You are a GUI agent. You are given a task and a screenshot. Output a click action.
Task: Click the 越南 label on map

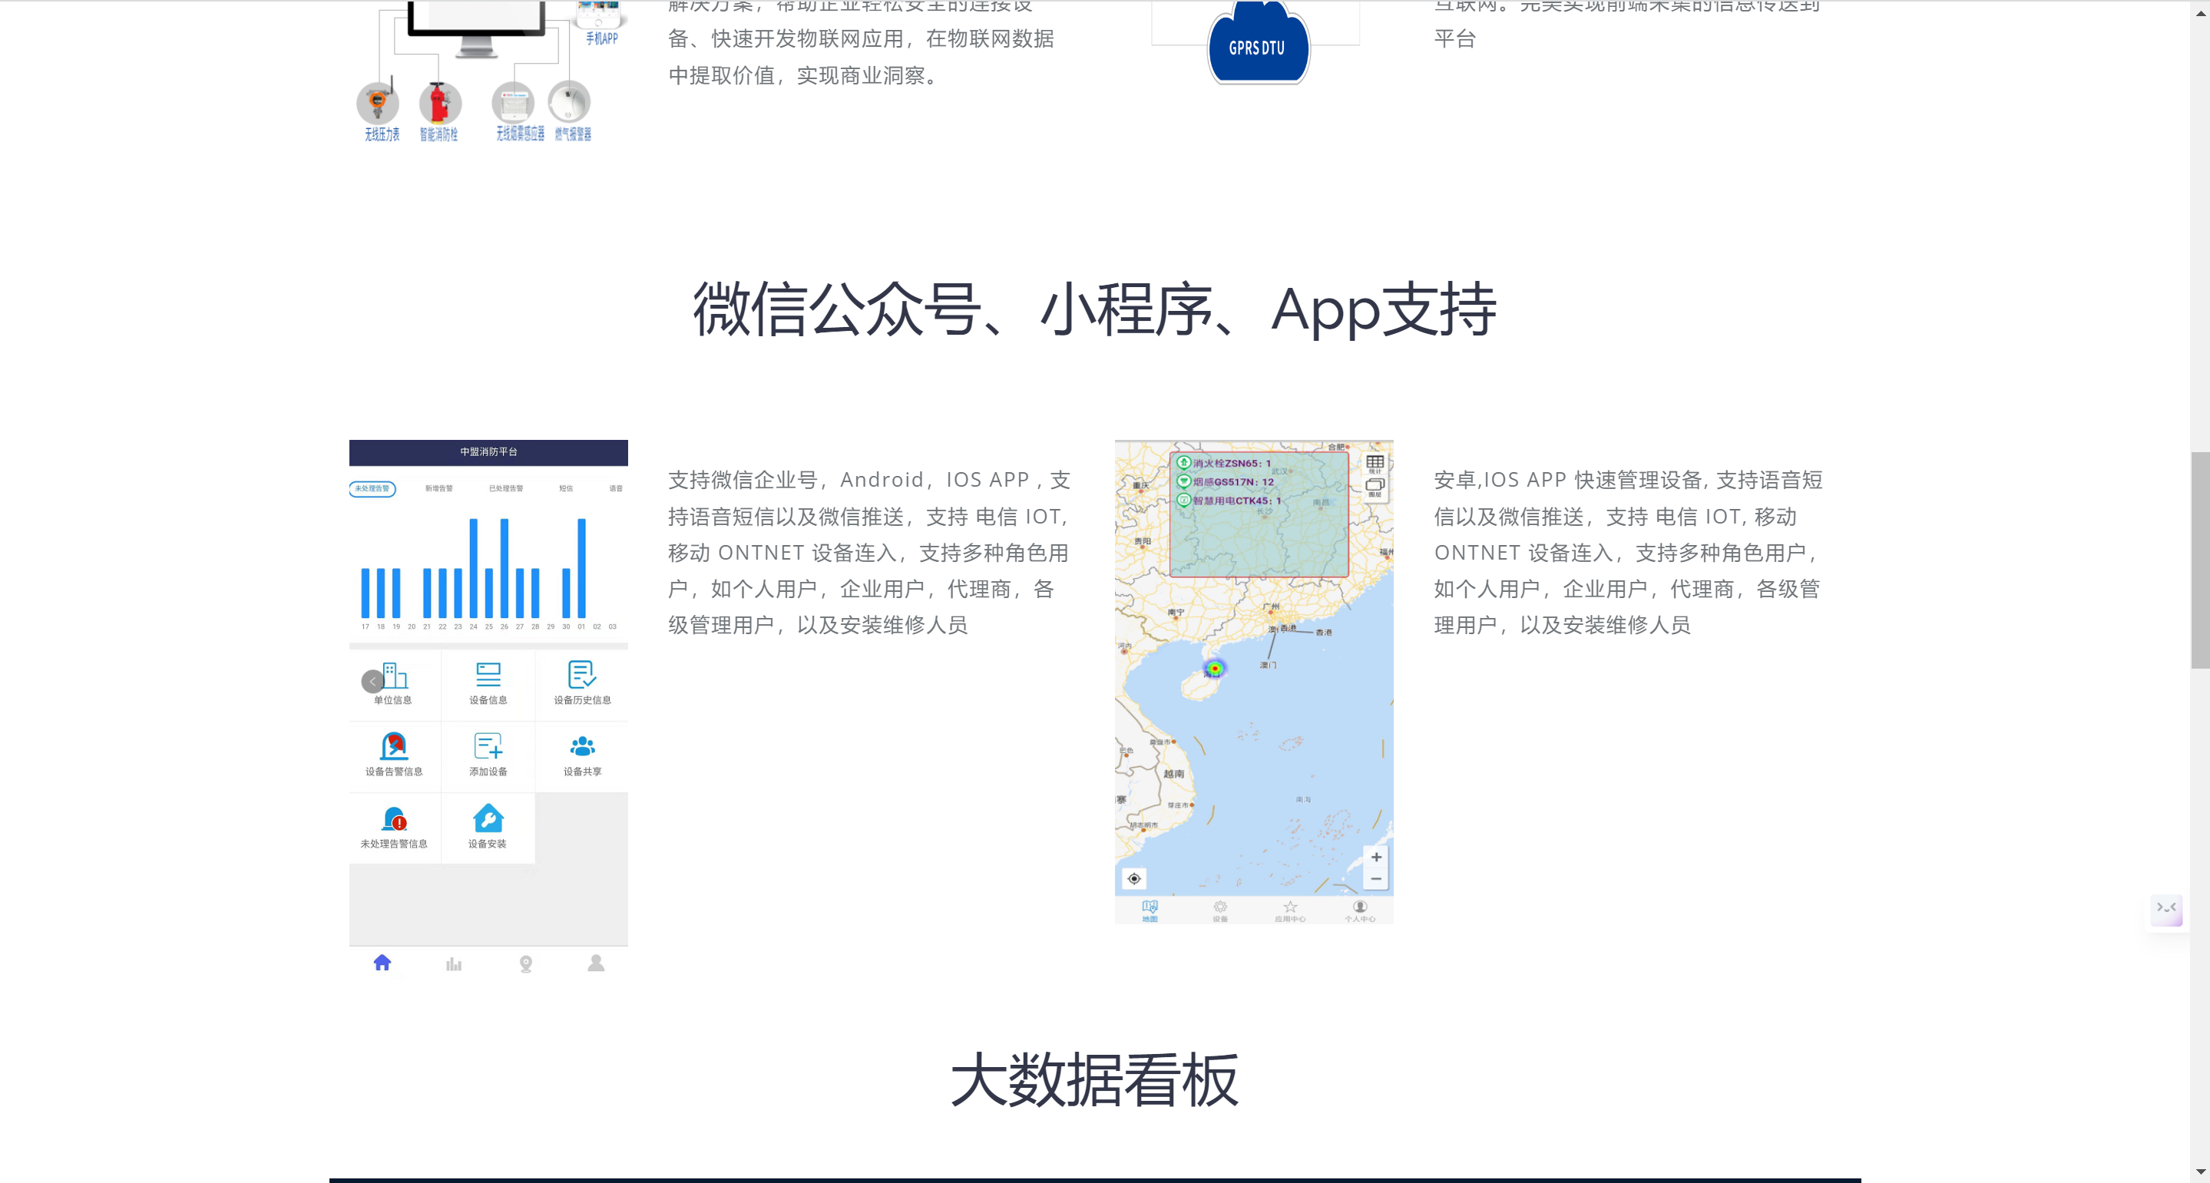(1173, 774)
